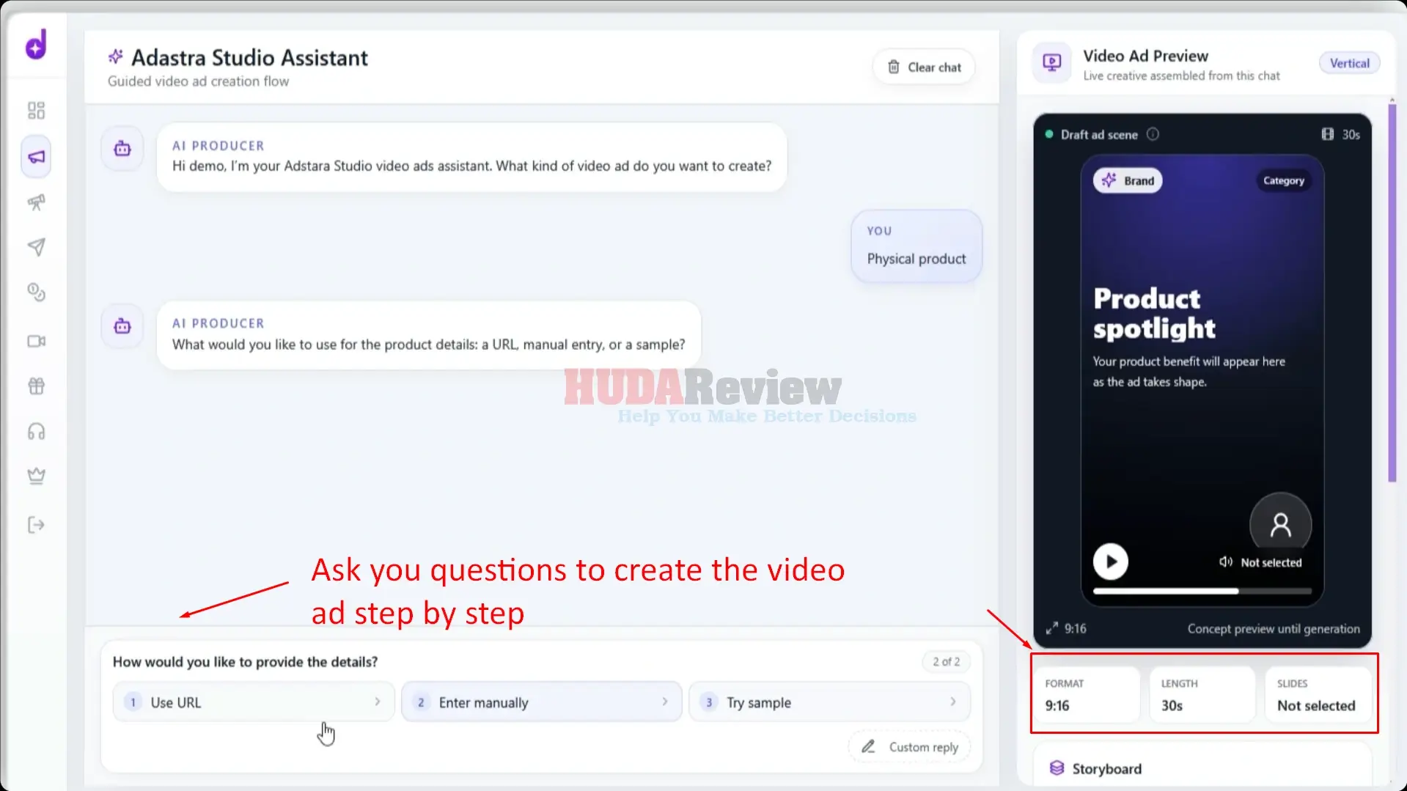Viewport: 1407px width, 791px height.
Task: Click the sparkle icon beside Adastra Studio Assistant
Action: pyautogui.click(x=116, y=56)
